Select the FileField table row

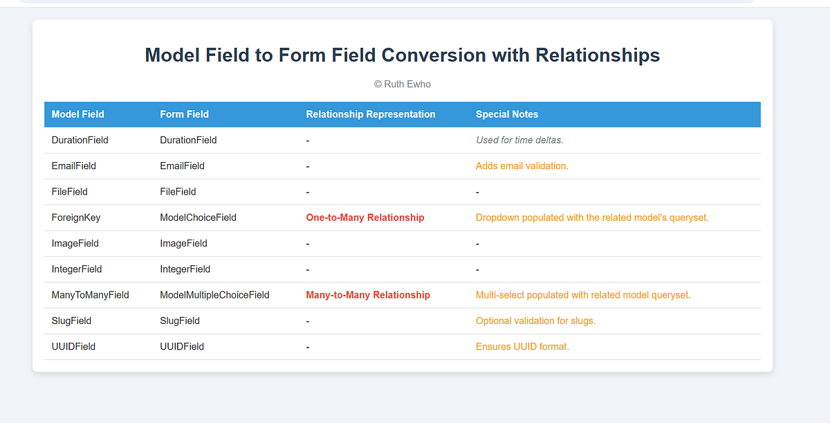click(x=69, y=191)
